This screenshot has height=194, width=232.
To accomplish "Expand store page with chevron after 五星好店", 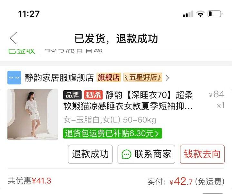I will (167, 78).
